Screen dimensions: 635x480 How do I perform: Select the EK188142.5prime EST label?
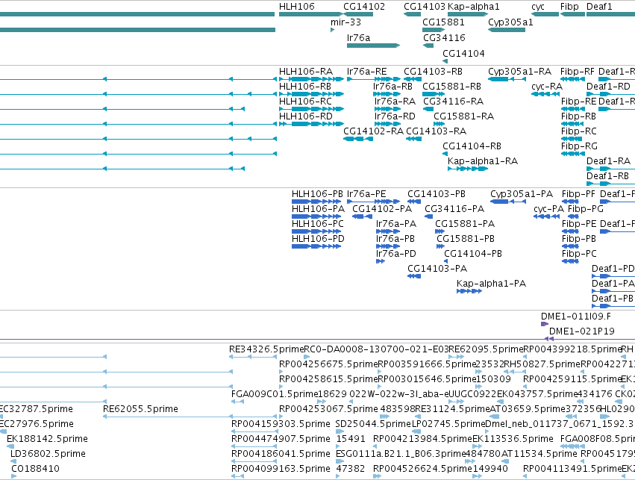47,439
